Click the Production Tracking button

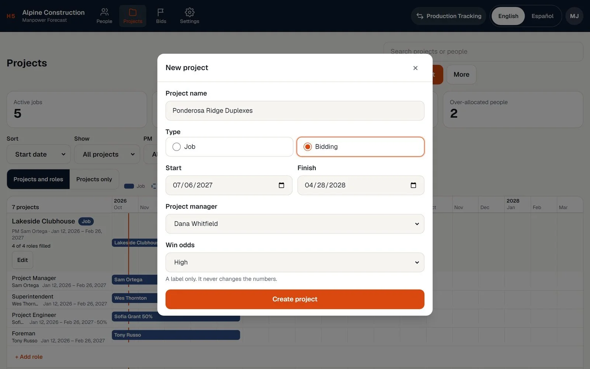[449, 16]
